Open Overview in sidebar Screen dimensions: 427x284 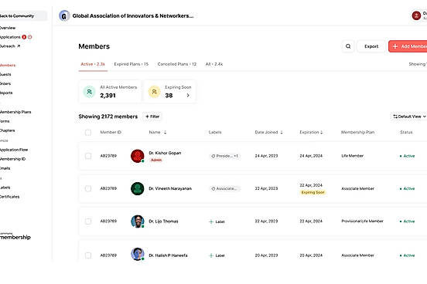[8, 28]
